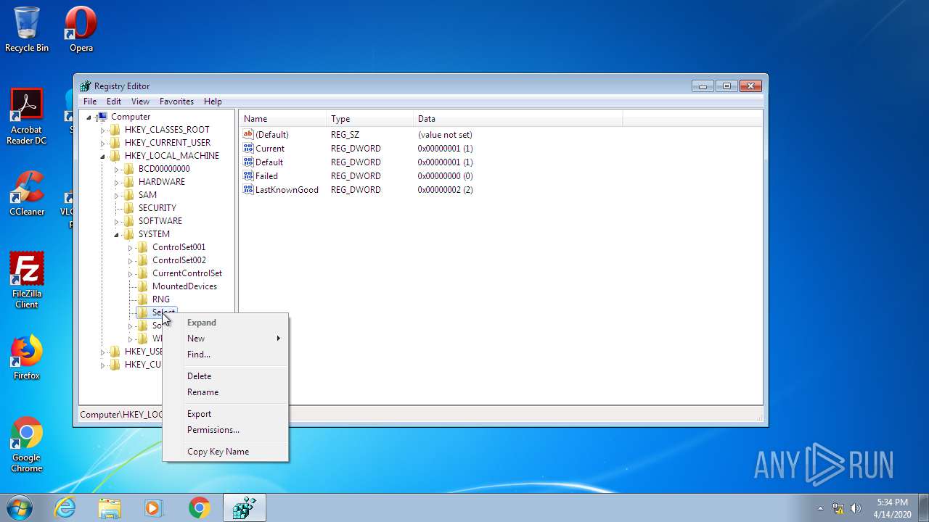
Task: Click the Windows Start button
Action: [x=19, y=507]
